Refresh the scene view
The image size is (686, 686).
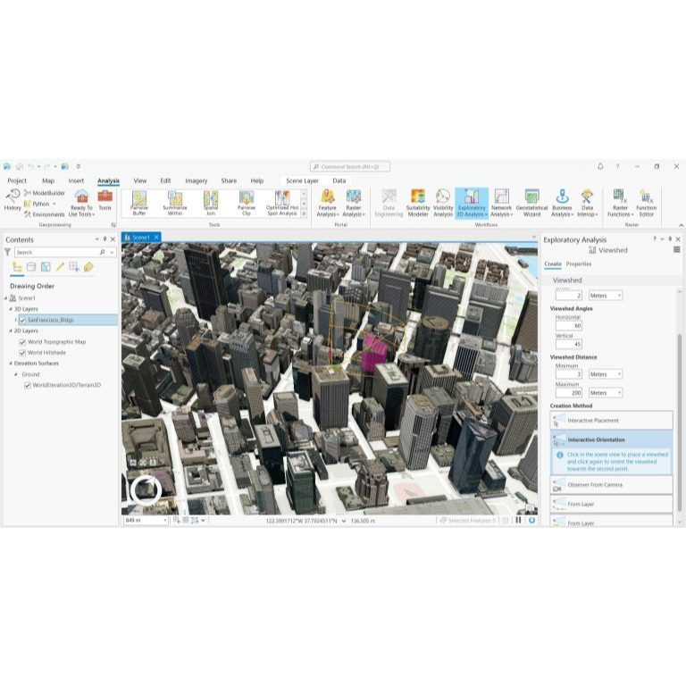(531, 520)
